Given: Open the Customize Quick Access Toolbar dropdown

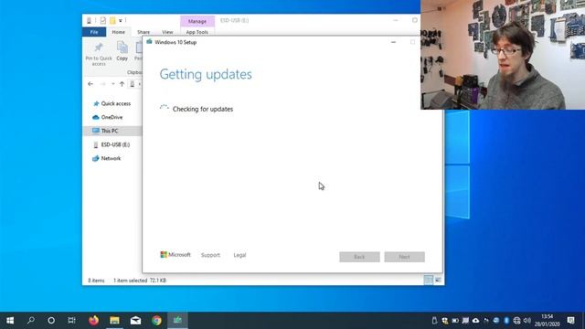Looking at the screenshot, I should tap(121, 20).
